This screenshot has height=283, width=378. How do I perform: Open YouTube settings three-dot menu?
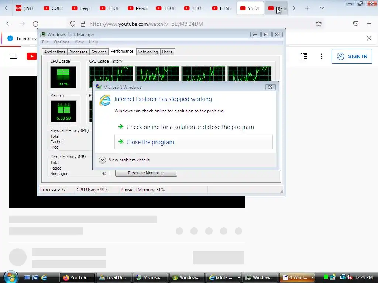(x=322, y=56)
